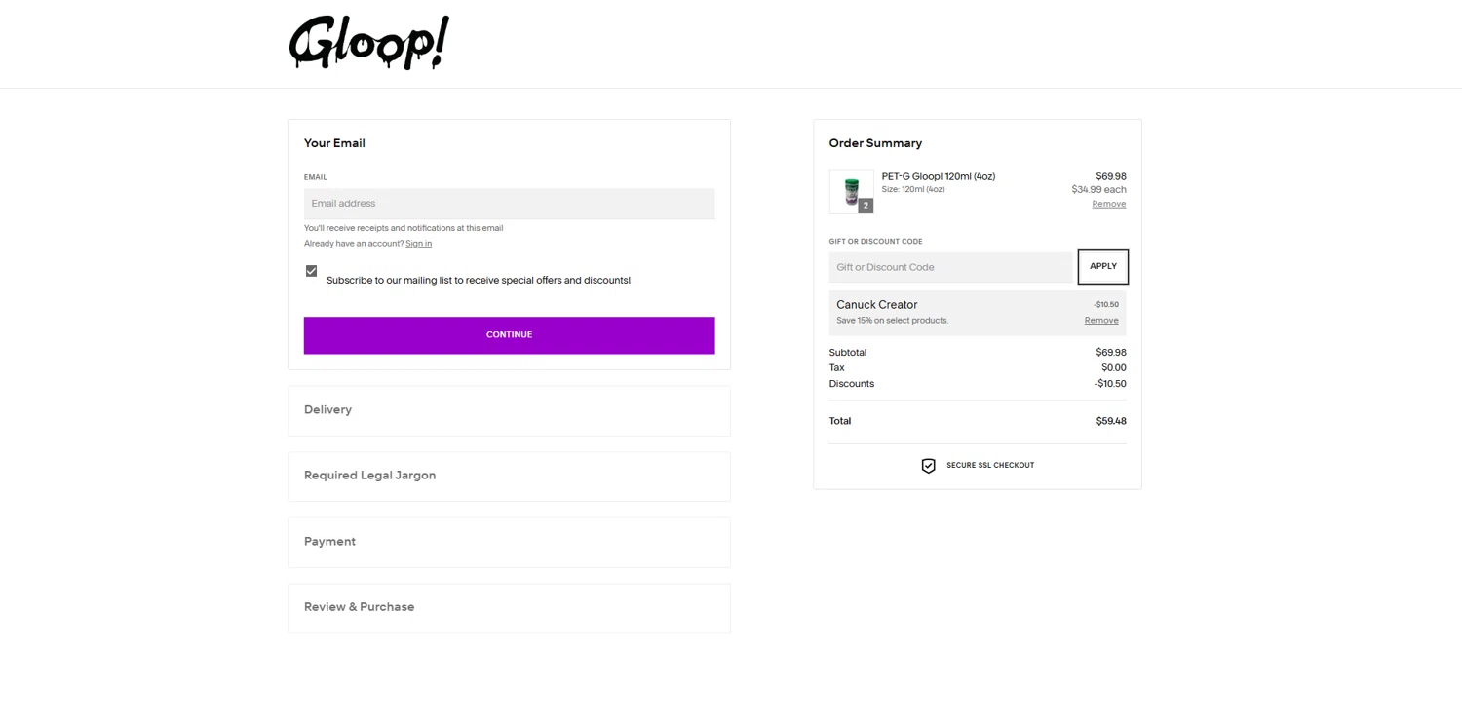Click the Secure SSL Checkout label
Viewport: 1462px width, 726px height.
click(990, 466)
